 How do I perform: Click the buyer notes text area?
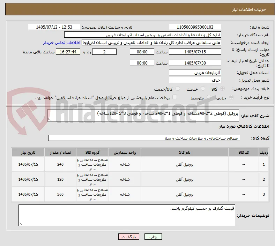click(x=127, y=215)
